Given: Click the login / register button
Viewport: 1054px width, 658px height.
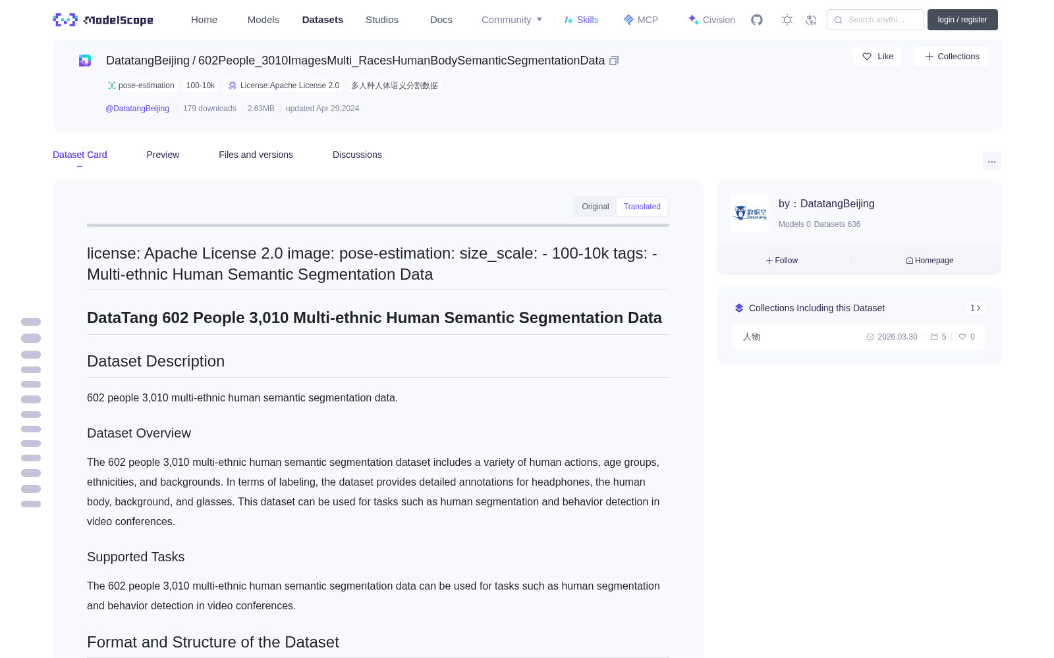Looking at the screenshot, I should [x=962, y=20].
